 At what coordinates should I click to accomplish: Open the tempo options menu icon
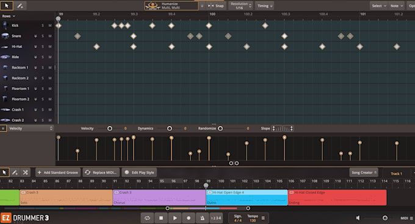(263, 218)
